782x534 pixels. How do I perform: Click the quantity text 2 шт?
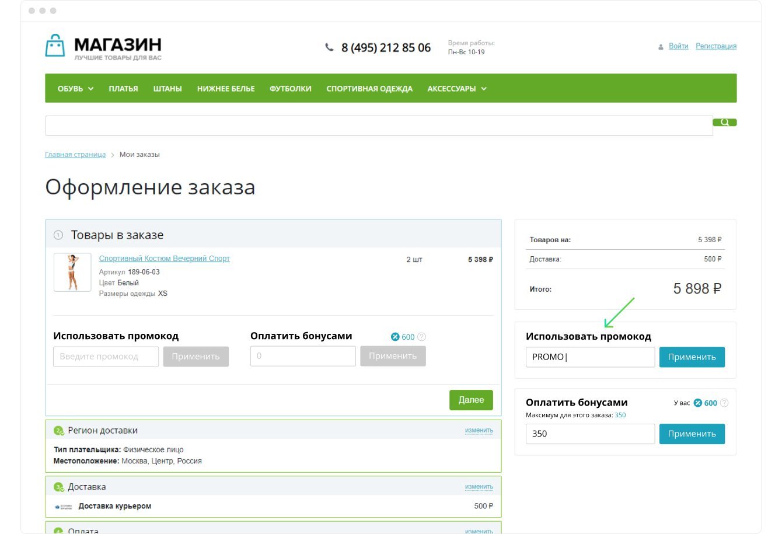414,260
